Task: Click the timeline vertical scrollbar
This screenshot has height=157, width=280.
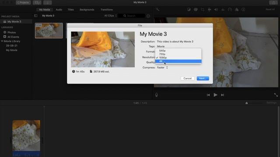Action: click(279, 131)
